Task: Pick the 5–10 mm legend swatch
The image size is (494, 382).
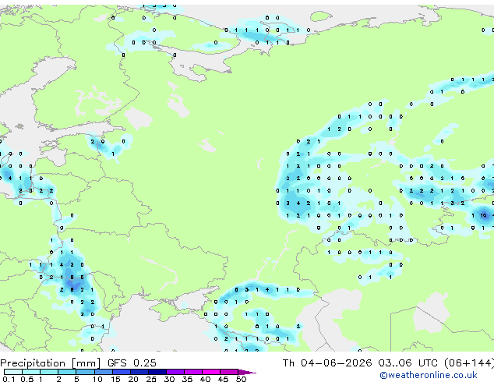Action: coord(85,372)
